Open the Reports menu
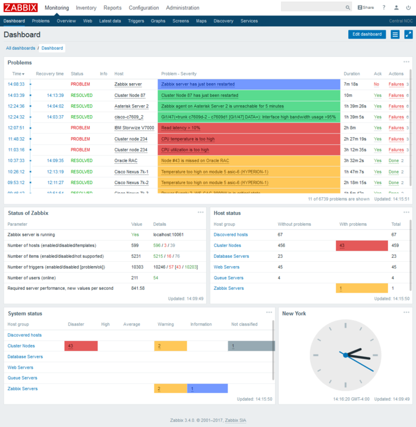Screen dimensions: 416x427 pyautogui.click(x=112, y=8)
